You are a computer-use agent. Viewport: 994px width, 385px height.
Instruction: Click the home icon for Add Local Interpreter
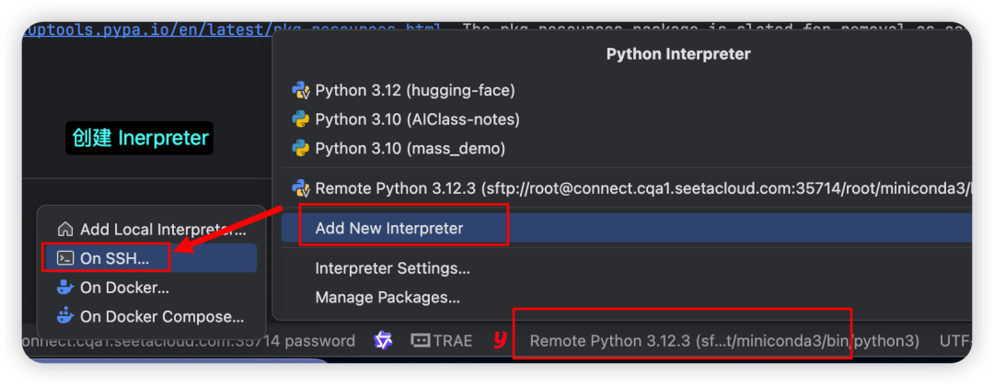(65, 230)
